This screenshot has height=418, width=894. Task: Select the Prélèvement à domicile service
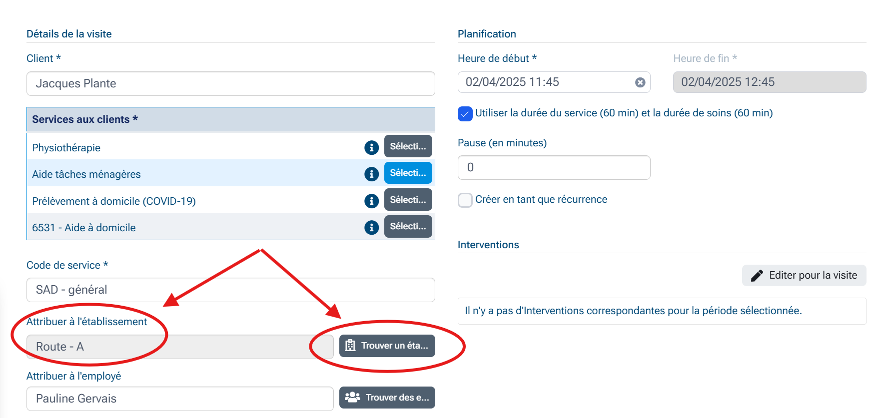(408, 200)
